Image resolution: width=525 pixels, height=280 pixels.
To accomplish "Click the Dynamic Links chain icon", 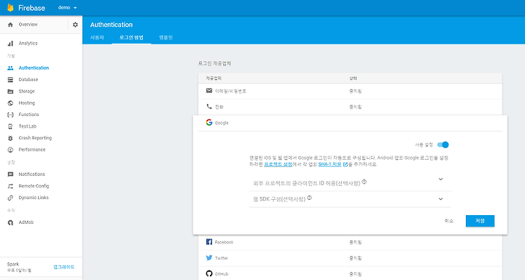I will [10, 198].
